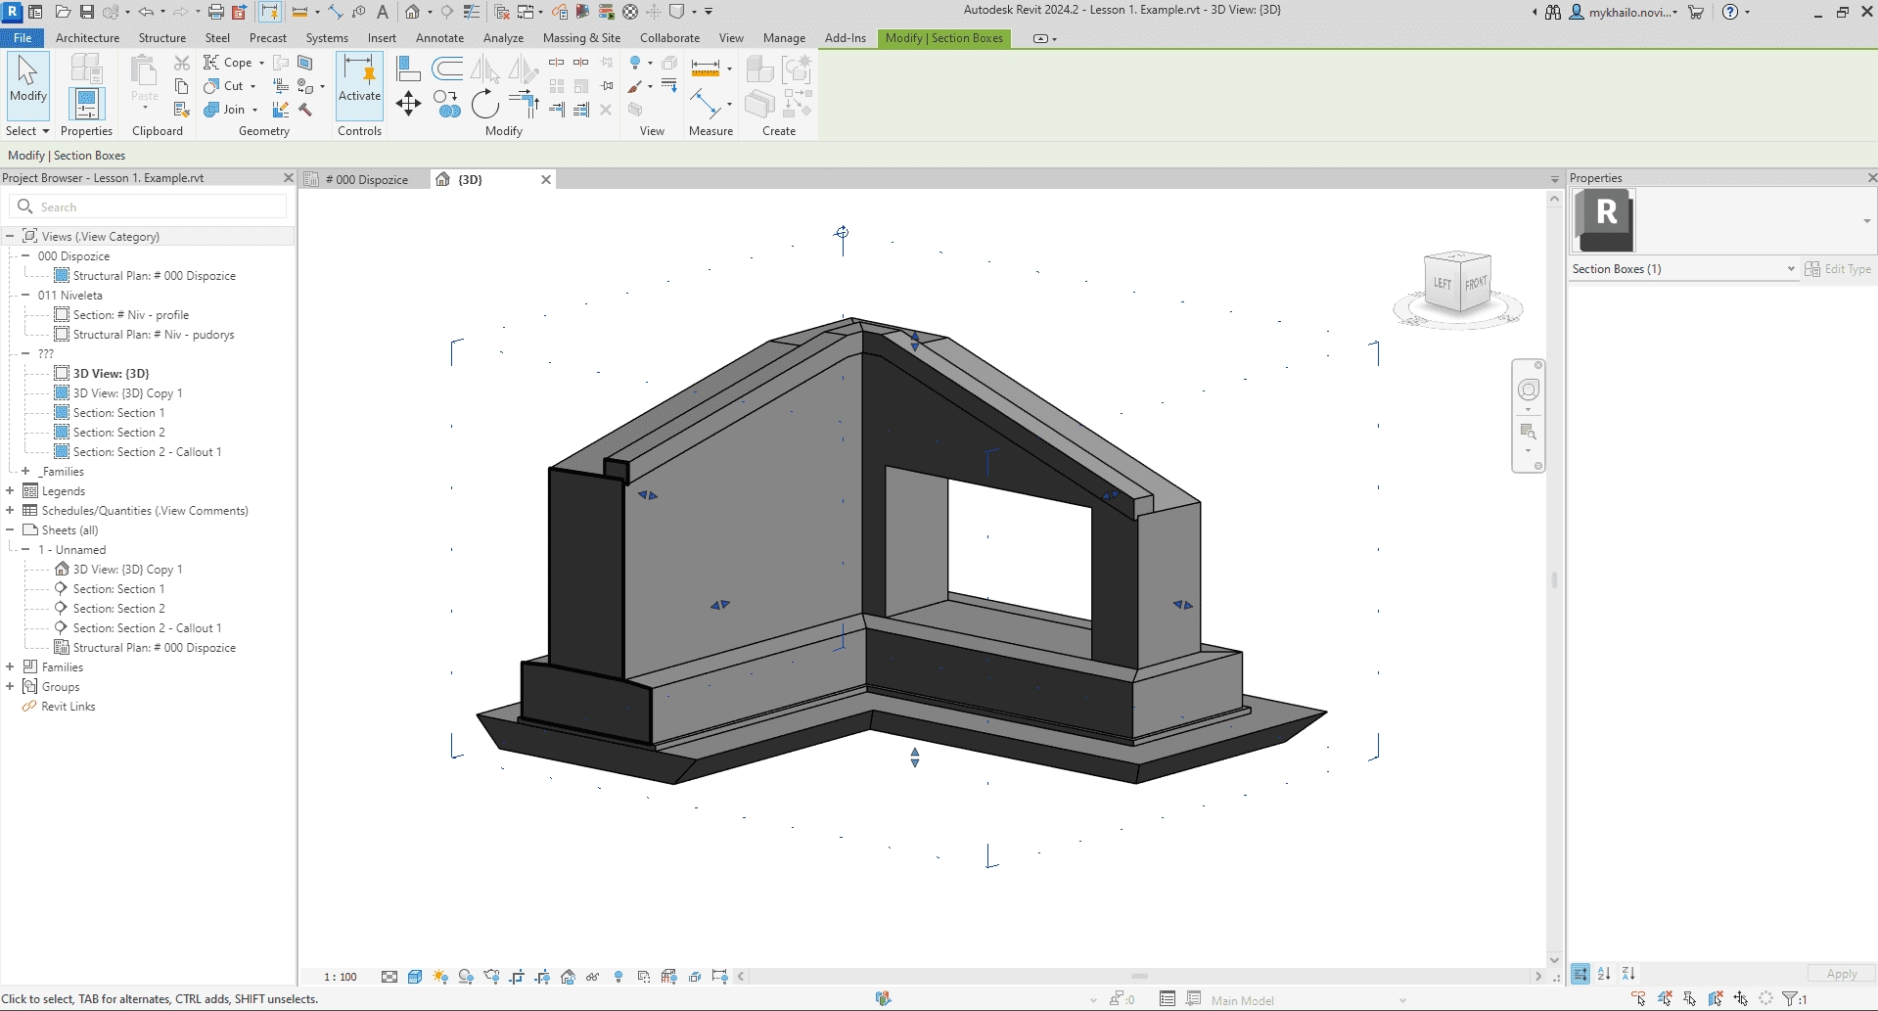Expand the Families node in Project Browser
This screenshot has width=1878, height=1011.
[10, 667]
